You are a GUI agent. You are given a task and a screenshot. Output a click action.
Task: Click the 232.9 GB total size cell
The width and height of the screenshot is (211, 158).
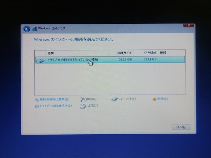tap(125, 59)
